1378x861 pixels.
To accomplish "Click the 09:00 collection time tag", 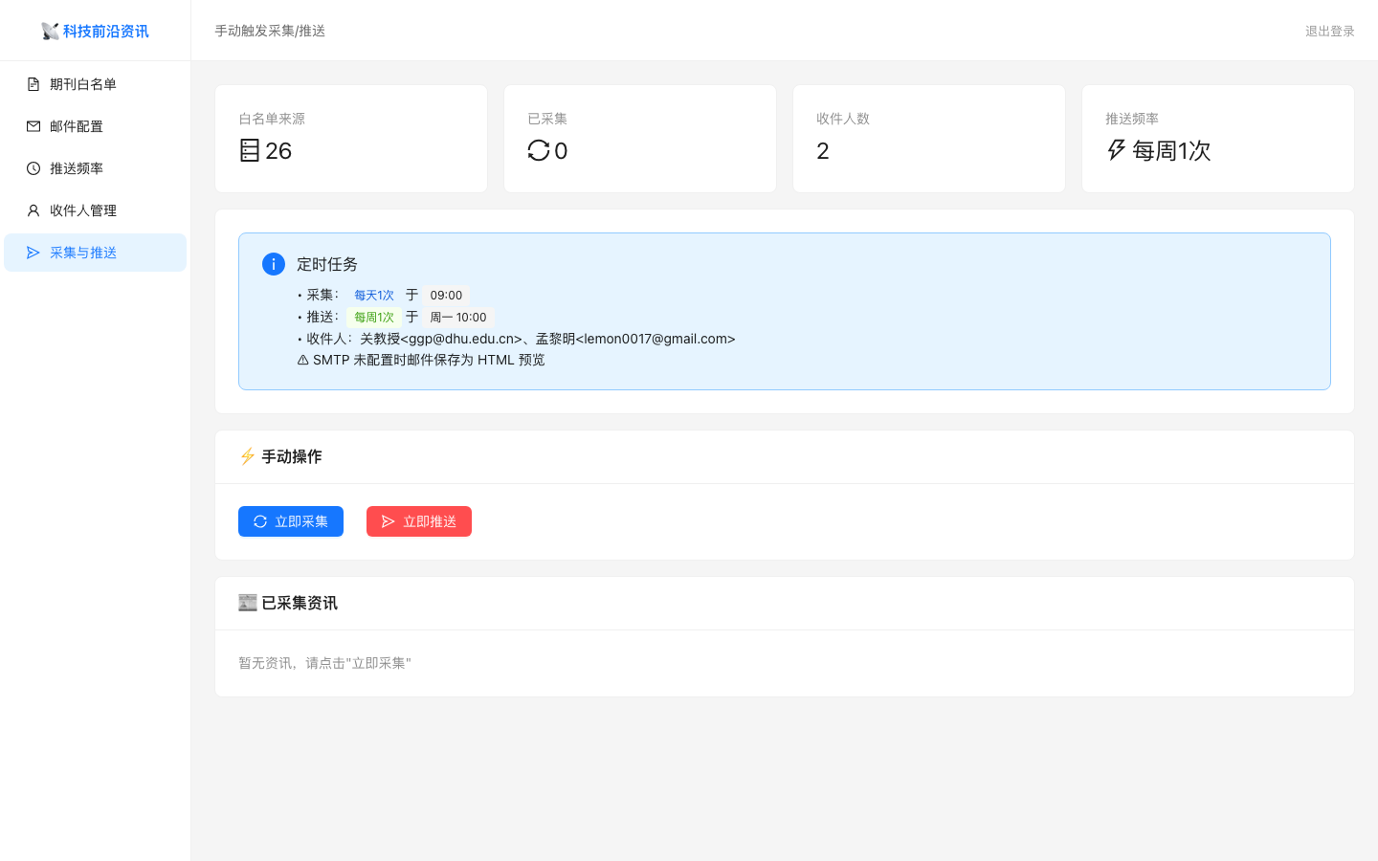I will pyautogui.click(x=446, y=296).
